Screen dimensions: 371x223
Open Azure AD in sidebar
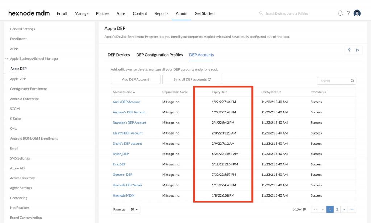[17, 168]
